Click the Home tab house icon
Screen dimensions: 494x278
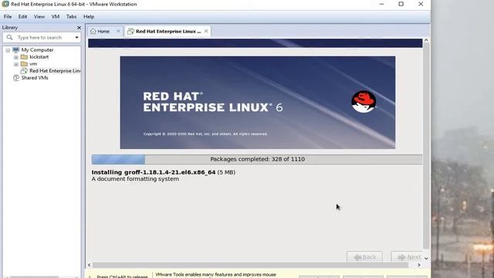[x=93, y=31]
